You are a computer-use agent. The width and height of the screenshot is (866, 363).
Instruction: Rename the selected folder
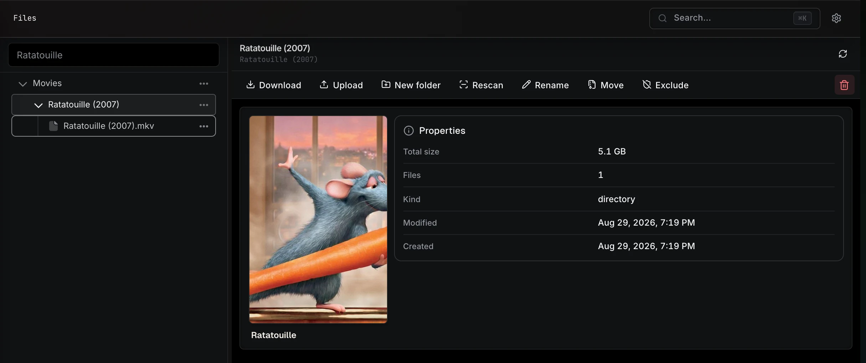[545, 85]
